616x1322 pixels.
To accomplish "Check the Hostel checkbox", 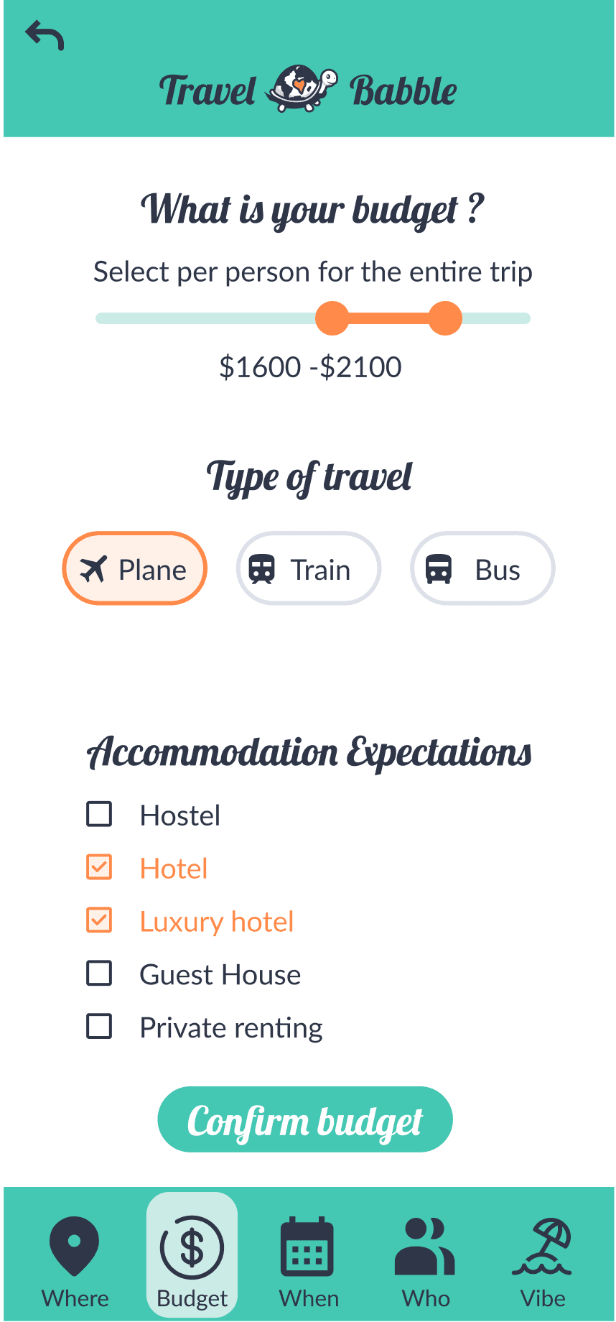I will (99, 815).
